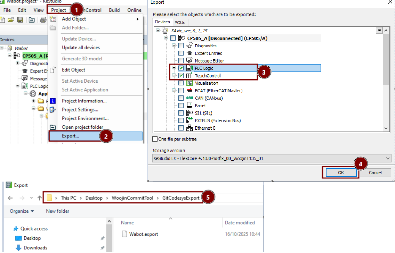
Task: Click the New folder button
Action: point(57,211)
